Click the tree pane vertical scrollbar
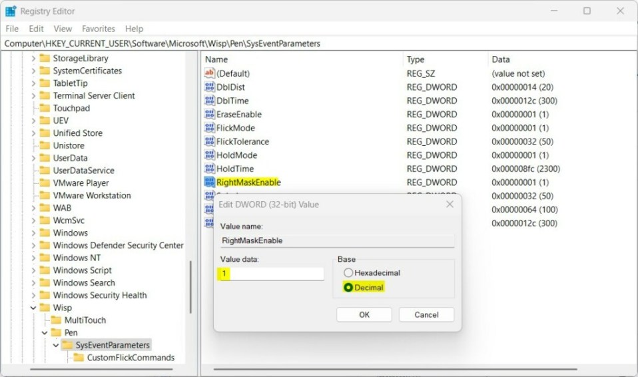The image size is (638, 377). (190, 286)
